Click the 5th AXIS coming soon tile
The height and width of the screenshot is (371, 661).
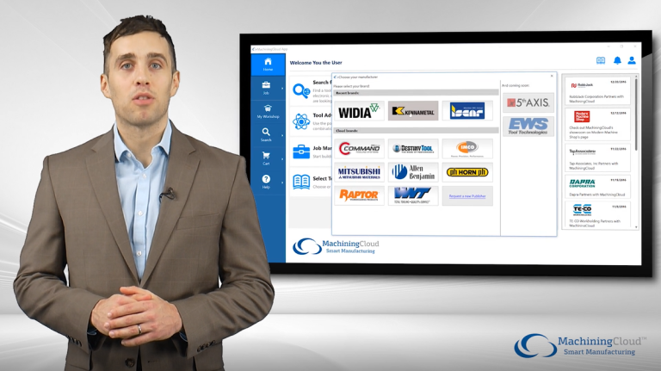pos(528,102)
